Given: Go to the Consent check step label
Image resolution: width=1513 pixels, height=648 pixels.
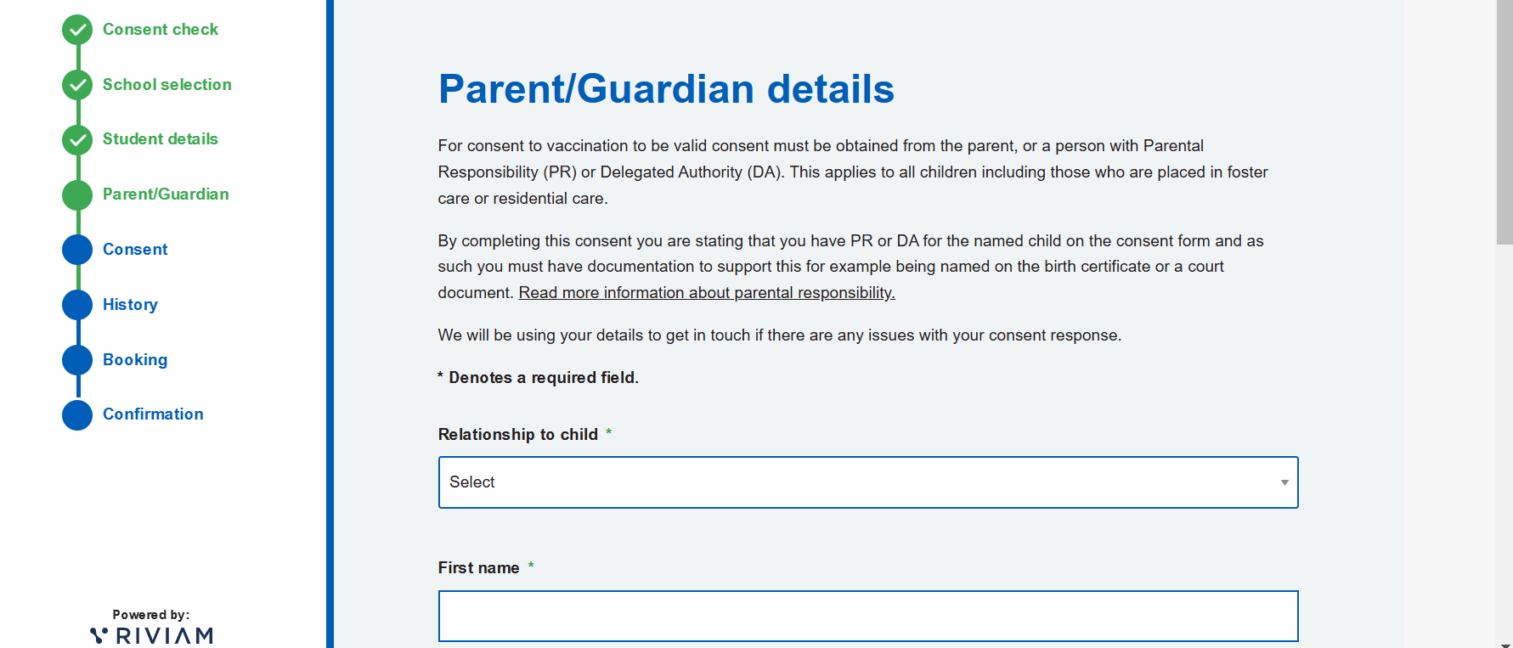Looking at the screenshot, I should 161,30.
